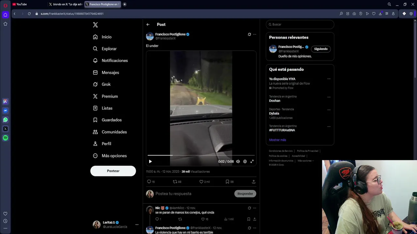
Task: Toggle the Siguiendo button for Francisco
Action: [321, 49]
